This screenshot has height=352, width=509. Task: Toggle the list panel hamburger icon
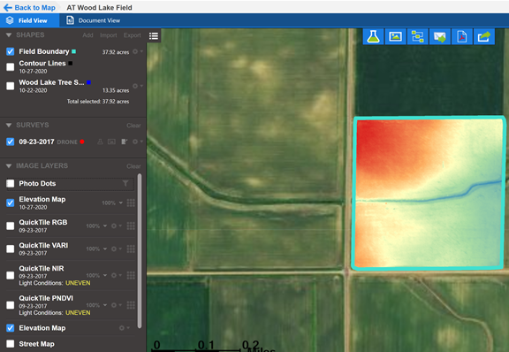tap(154, 35)
